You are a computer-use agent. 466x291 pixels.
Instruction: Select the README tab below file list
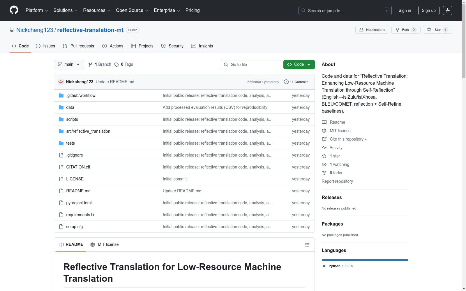coord(71,244)
